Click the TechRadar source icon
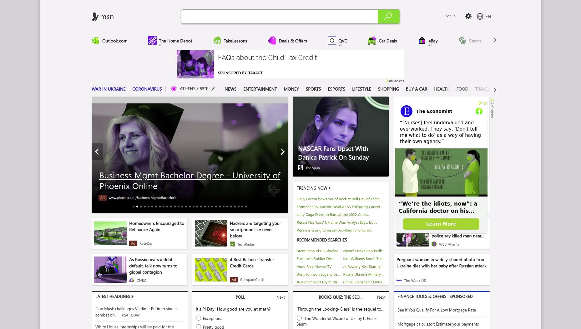The height and width of the screenshot is (329, 581). (232, 244)
